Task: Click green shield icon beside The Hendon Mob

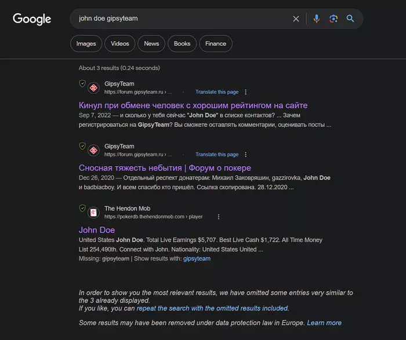Action: click(x=82, y=209)
